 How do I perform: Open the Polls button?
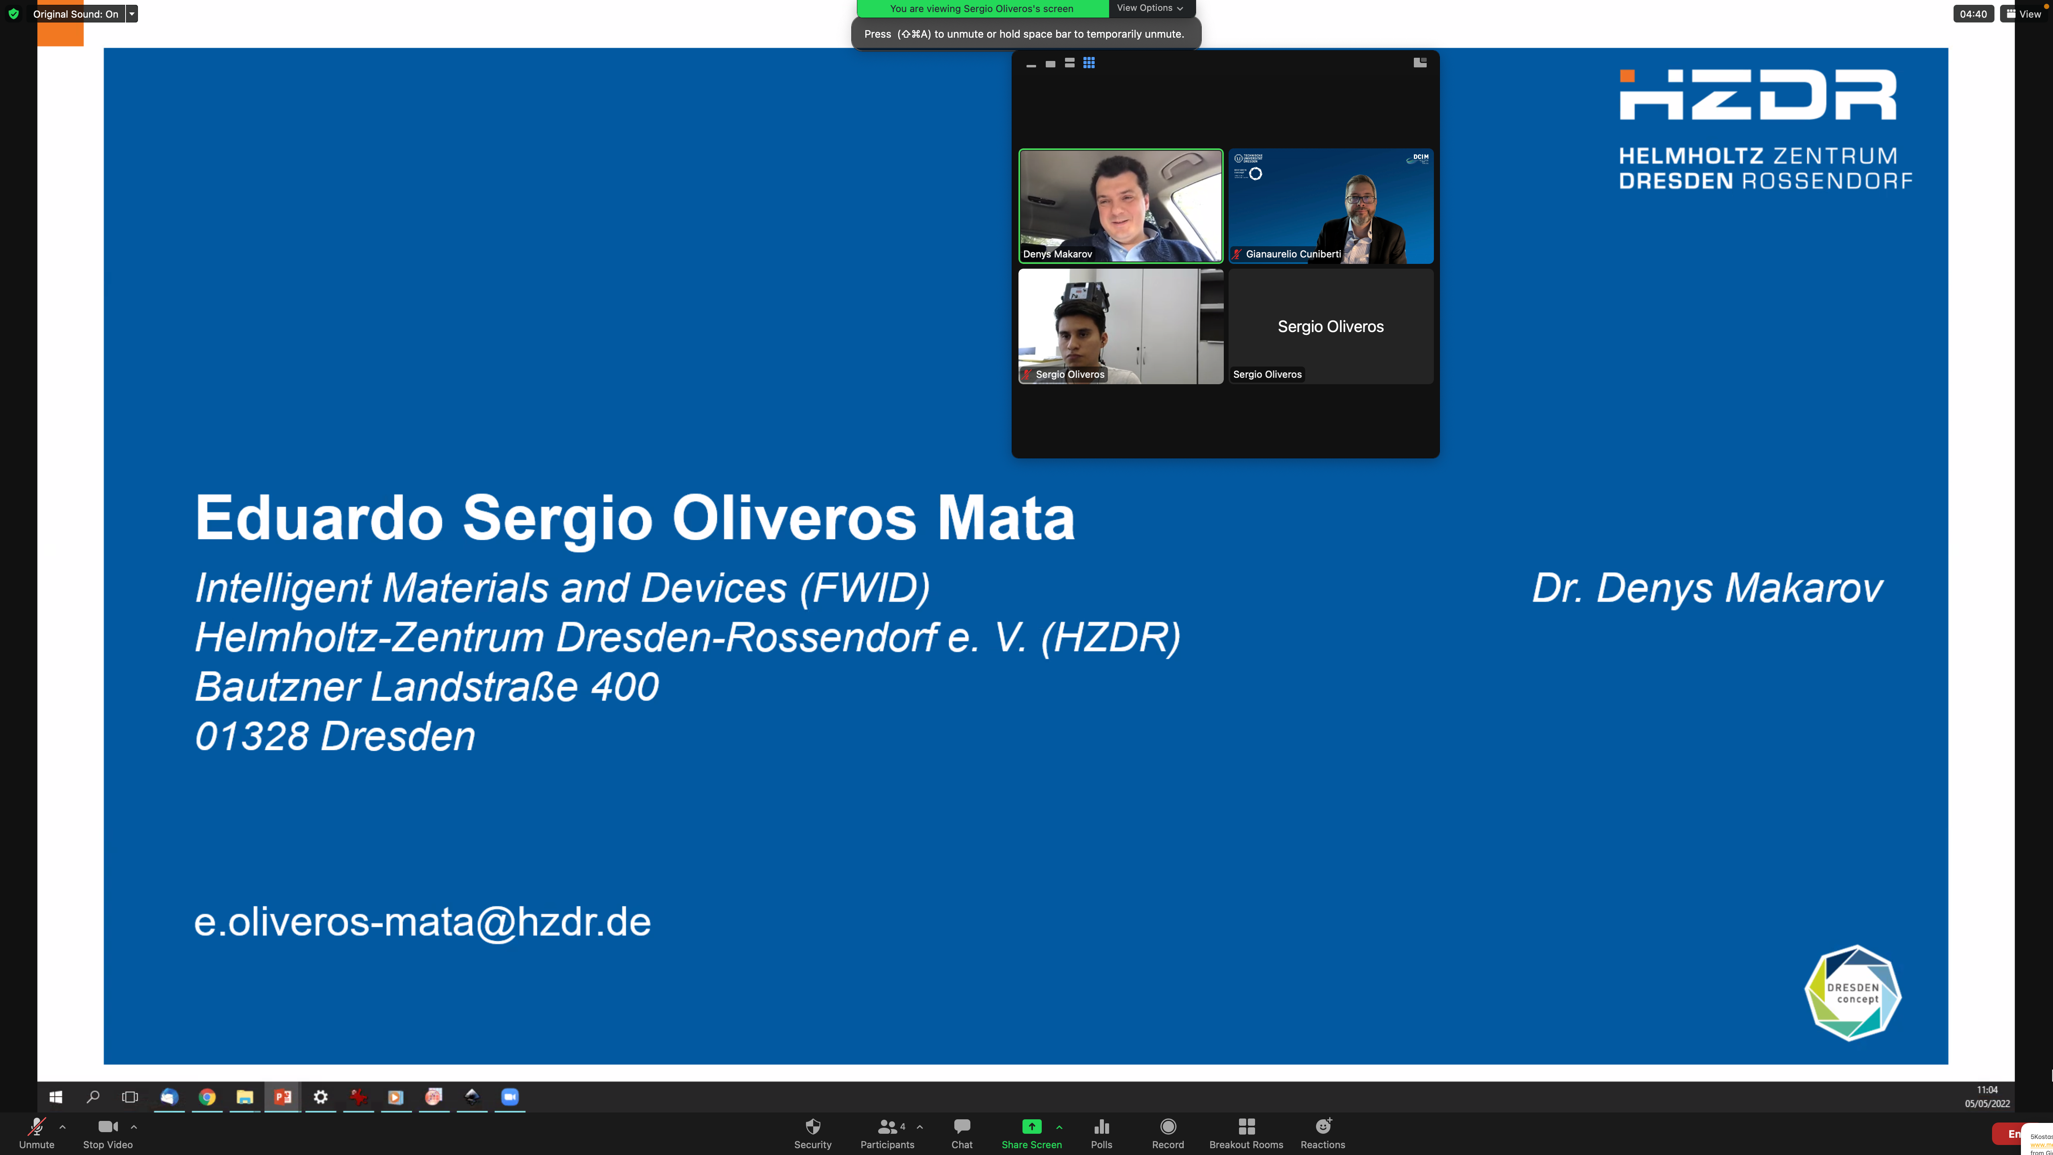point(1101,1133)
